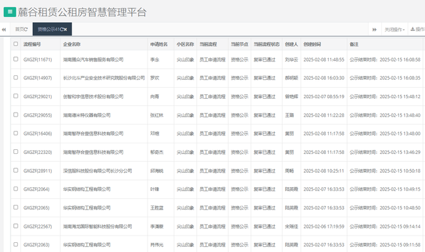425x252 pixels.
Task: Click created time 2025-02-08 11:22:28
Action: tap(324, 115)
